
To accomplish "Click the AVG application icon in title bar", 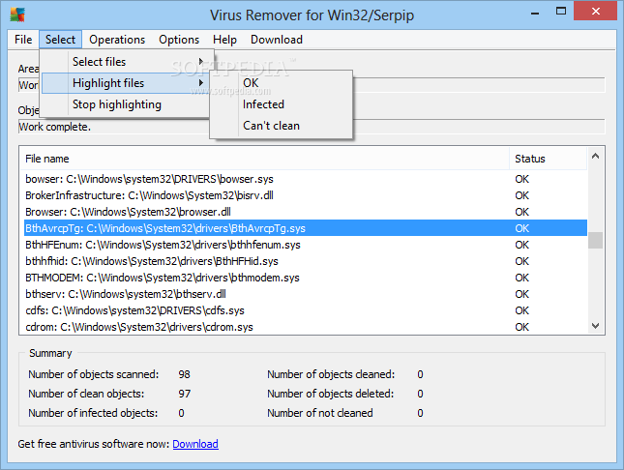I will pos(17,15).
